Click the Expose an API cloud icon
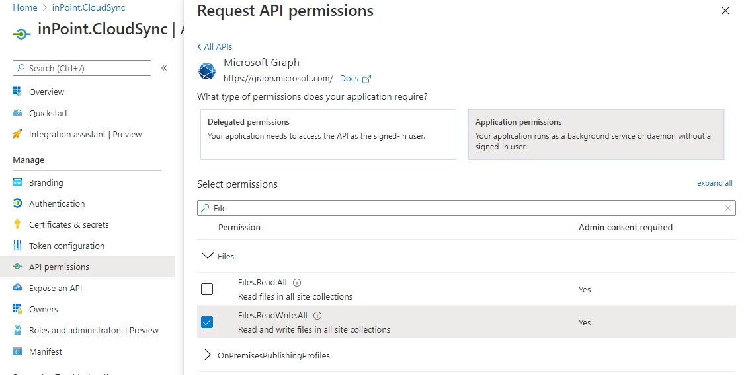The height and width of the screenshot is (375, 744). click(x=17, y=287)
